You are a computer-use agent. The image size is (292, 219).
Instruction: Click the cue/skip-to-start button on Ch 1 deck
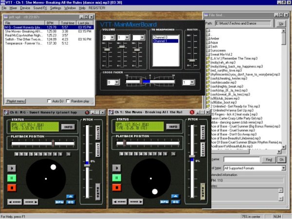pos(117,168)
